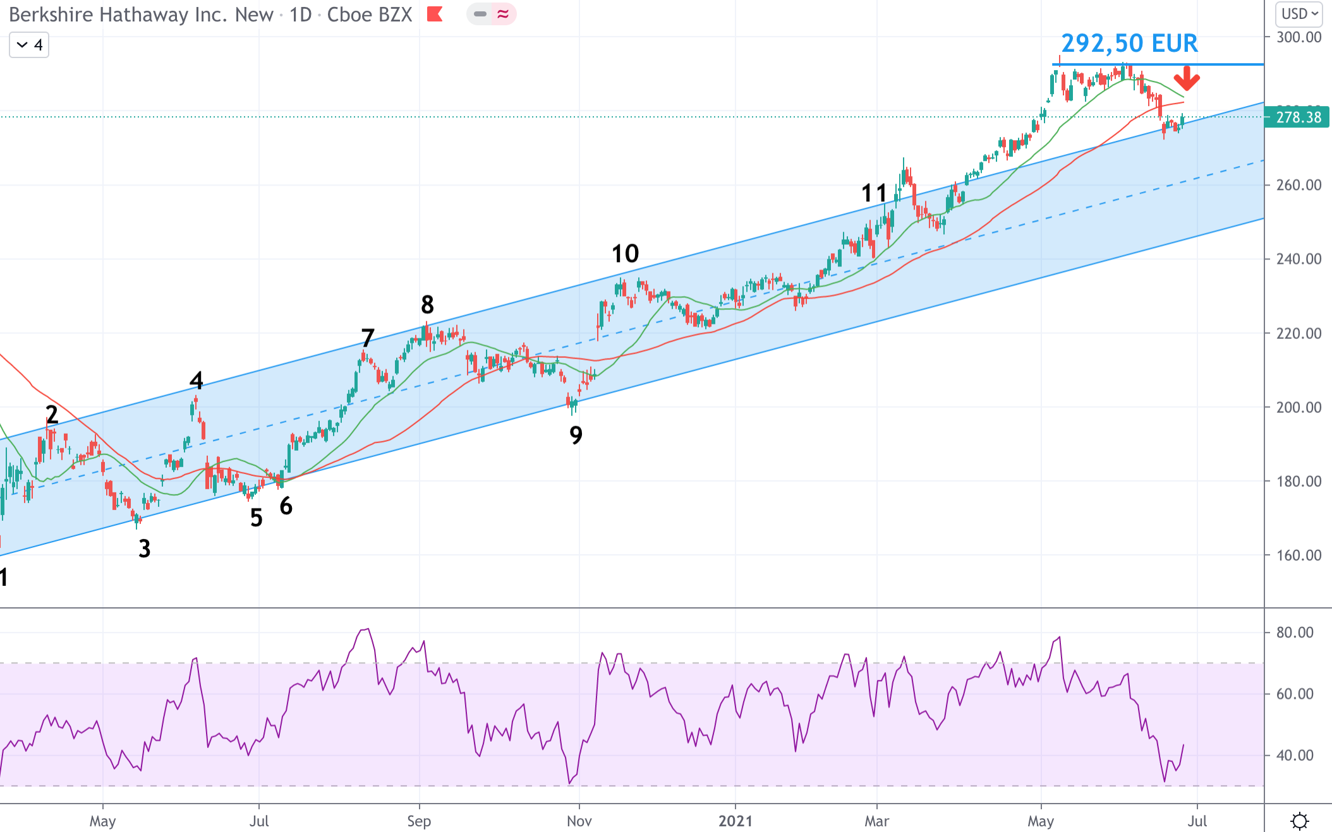
Task: Click the 260.00 price axis label
Action: click(x=1299, y=185)
